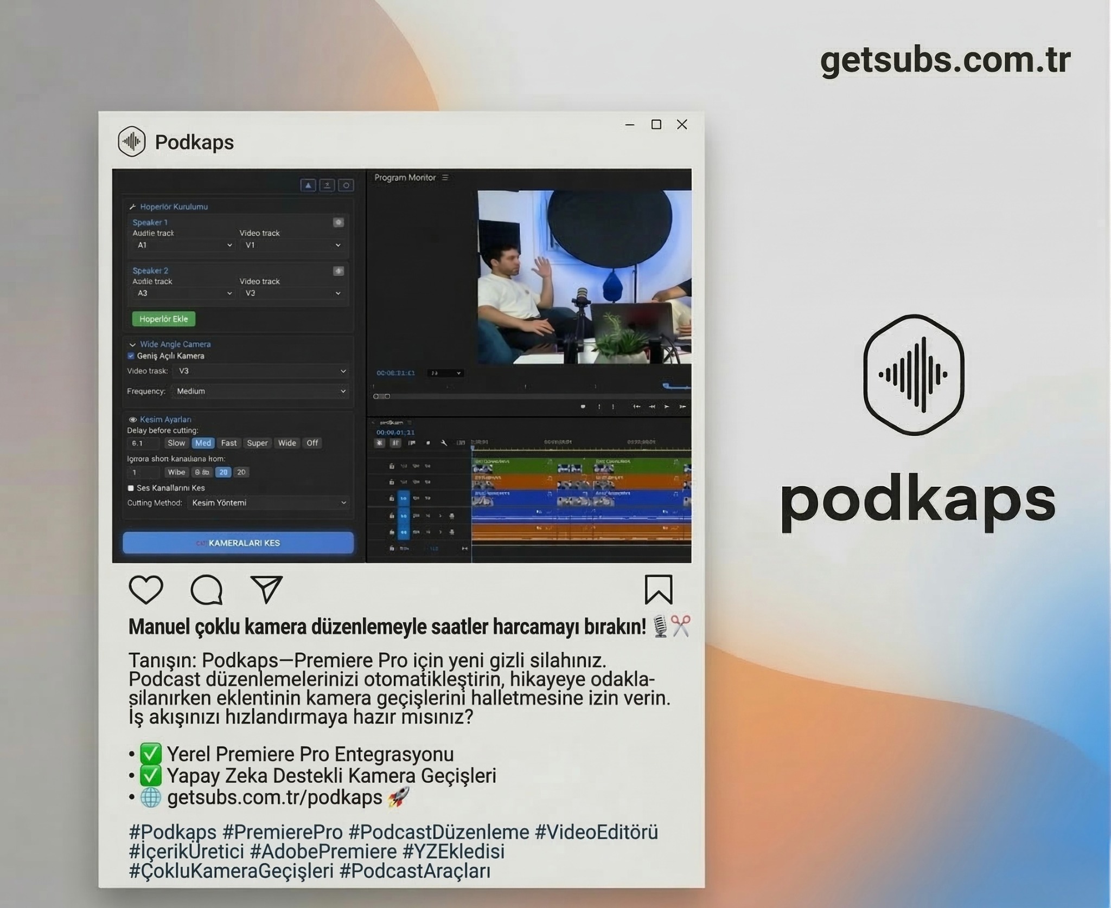Viewport: 1111px width, 908px height.
Task: Click the Program Monitor zoom scroll bar
Action: [x=532, y=396]
